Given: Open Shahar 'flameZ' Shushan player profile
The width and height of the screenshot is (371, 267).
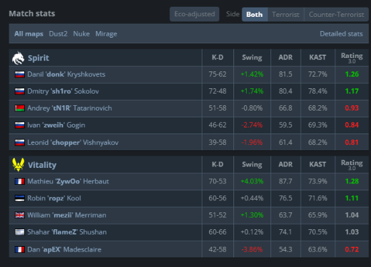Looking at the screenshot, I should tap(67, 232).
